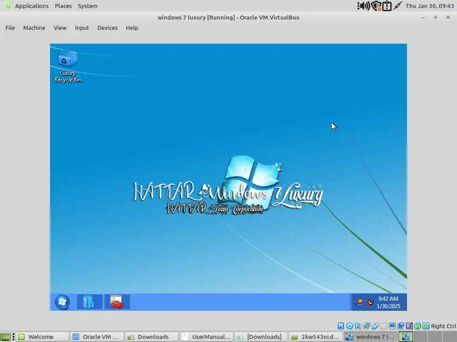Click the recording status icon
This screenshot has height=342, width=457.
[x=400, y=326]
